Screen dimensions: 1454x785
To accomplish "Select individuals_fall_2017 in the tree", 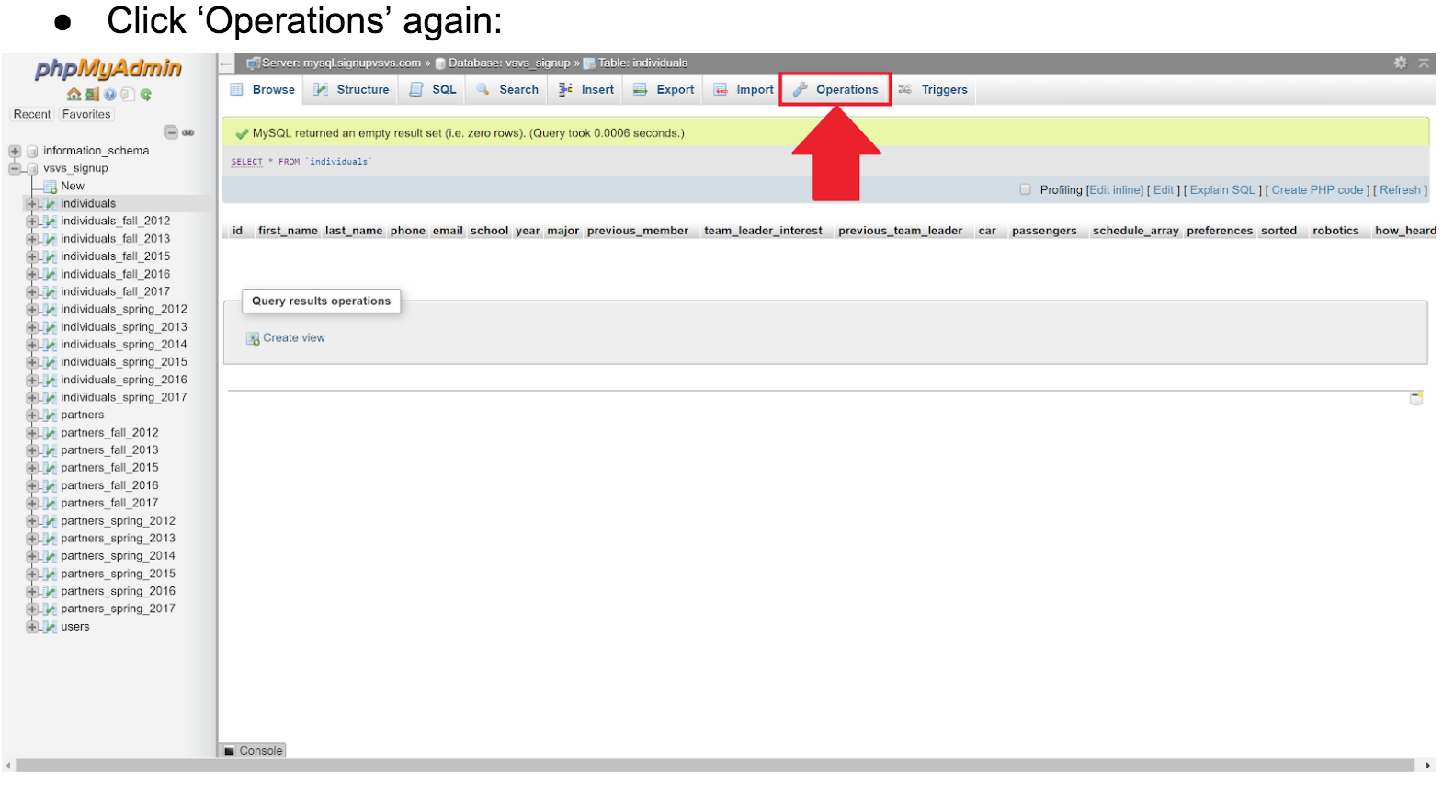I will tap(116, 292).
